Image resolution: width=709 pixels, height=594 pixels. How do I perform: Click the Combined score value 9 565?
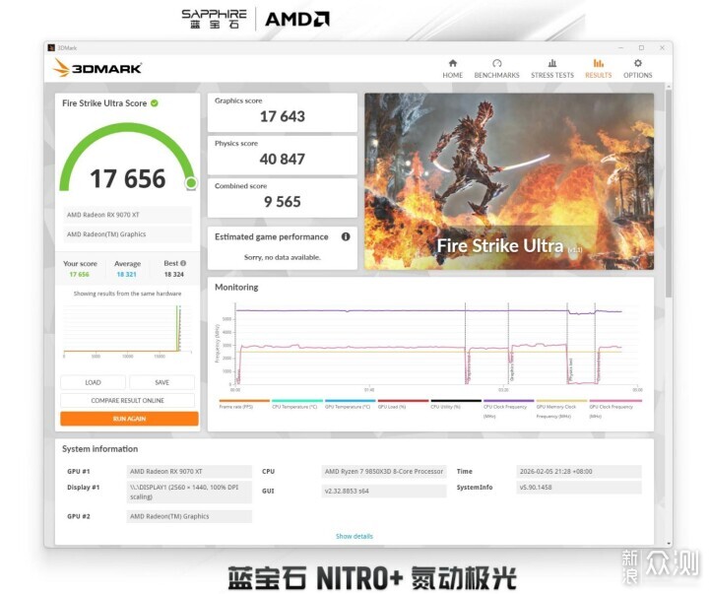283,202
